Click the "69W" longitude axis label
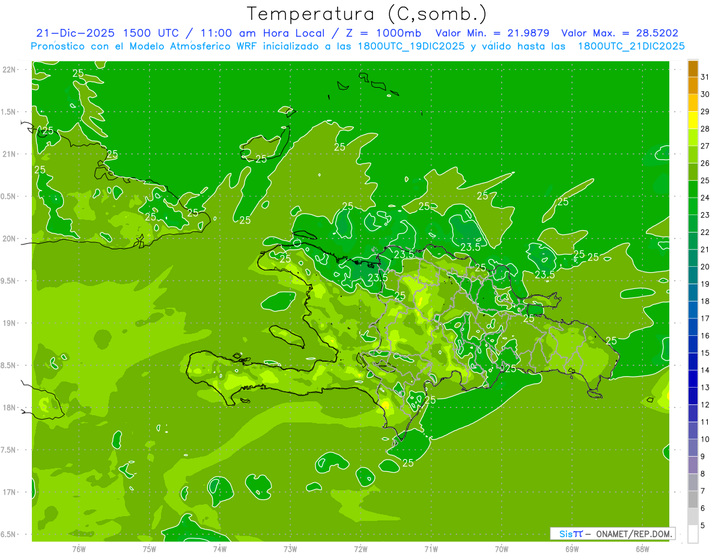The height and width of the screenshot is (557, 721). 572,549
